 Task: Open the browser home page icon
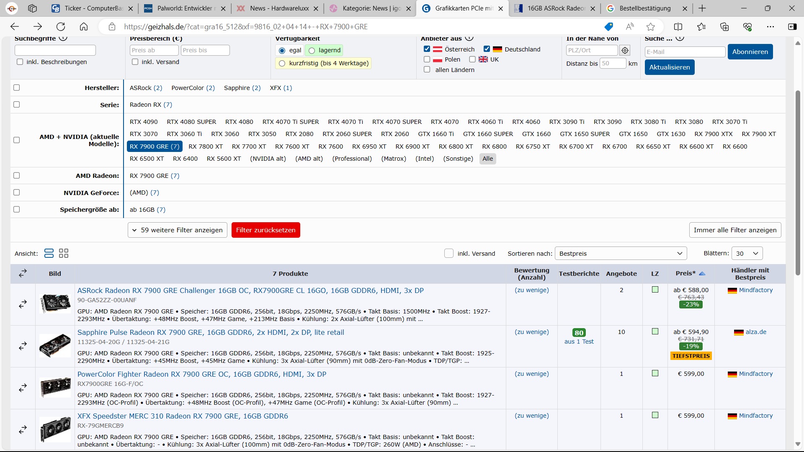(84, 27)
